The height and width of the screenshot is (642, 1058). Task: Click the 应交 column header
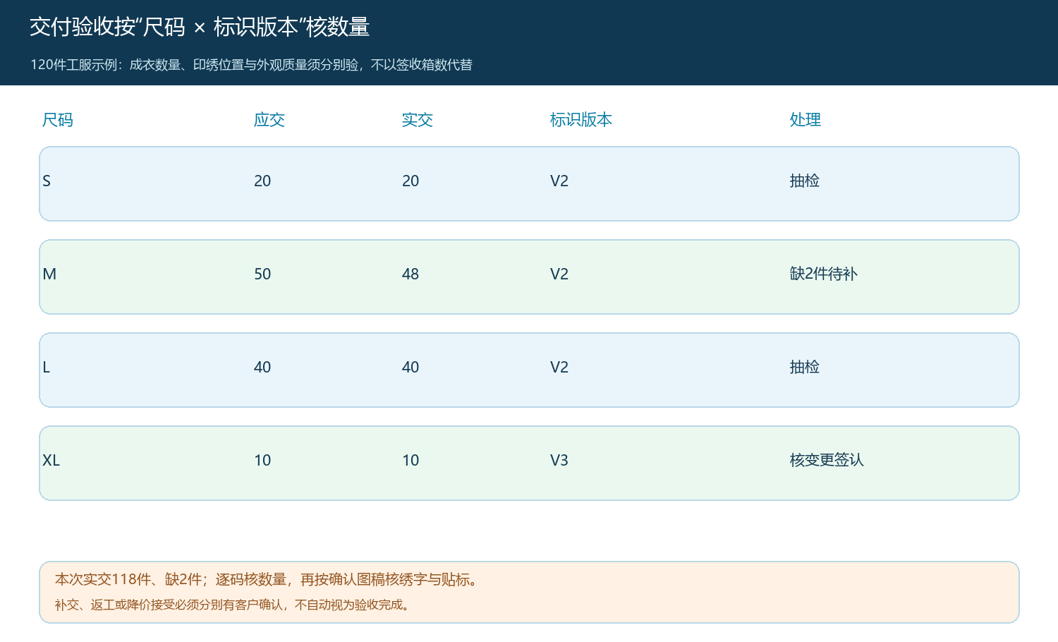click(269, 120)
